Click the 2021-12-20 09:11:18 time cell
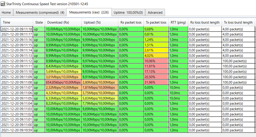This screenshot has height=137, width=256. [x=17, y=29]
